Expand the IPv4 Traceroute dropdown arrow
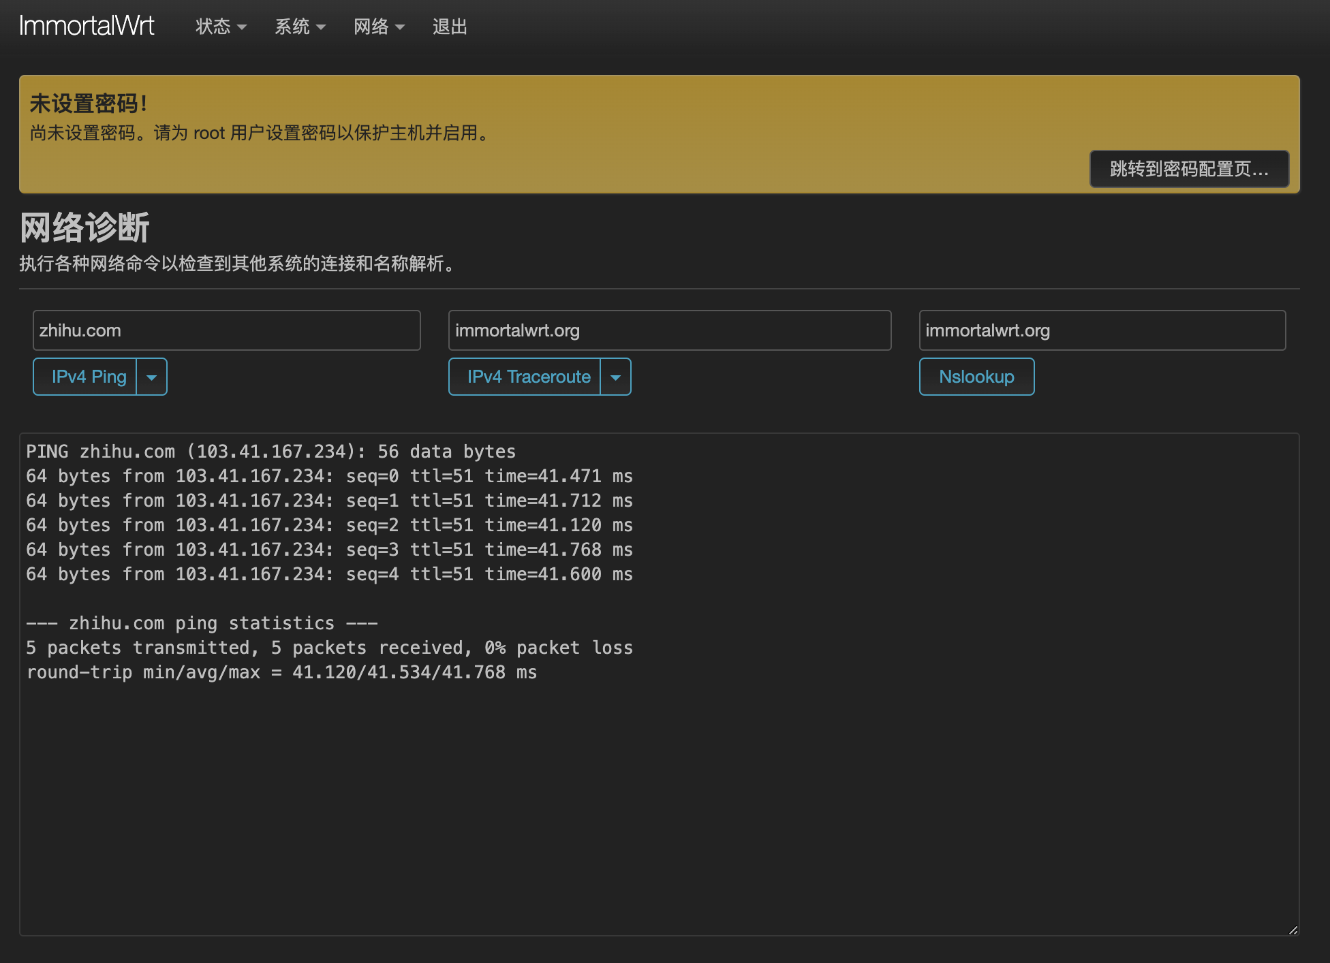 pyautogui.click(x=616, y=377)
